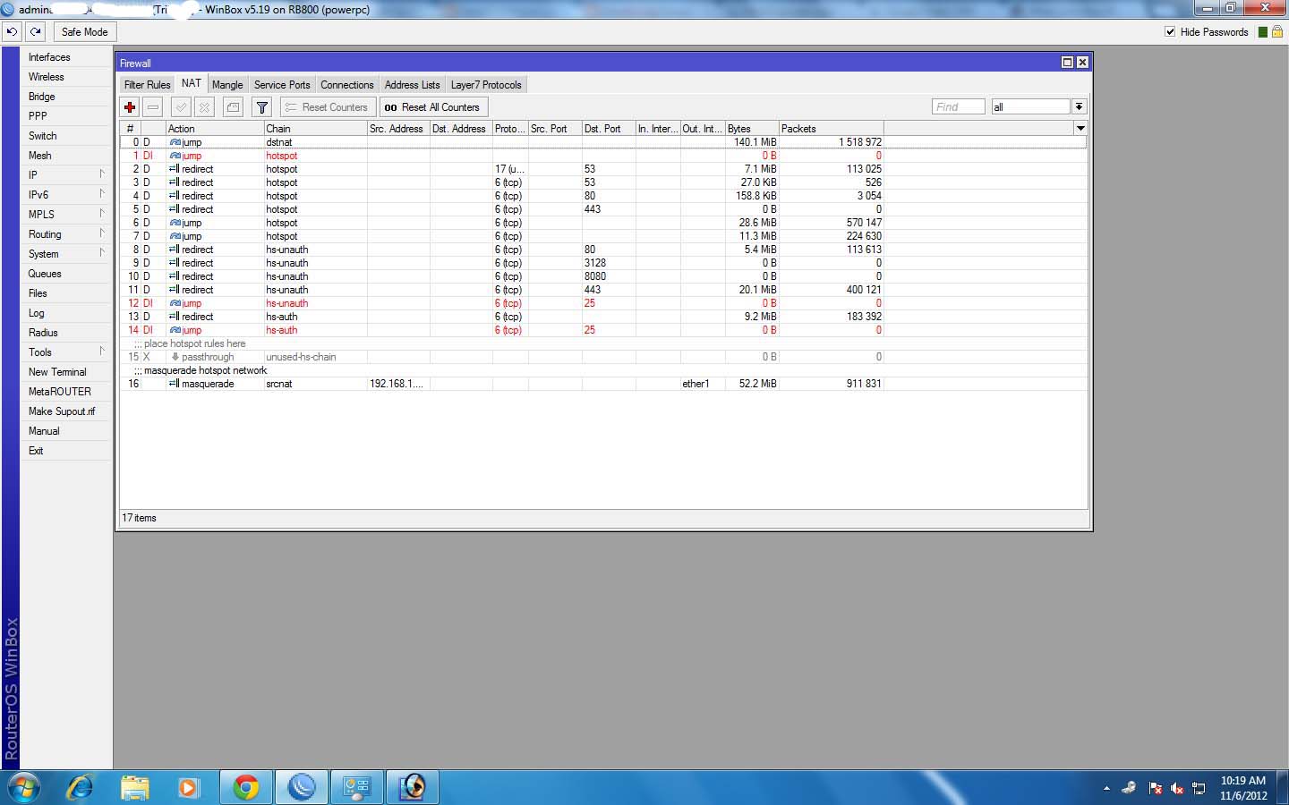Click the Reset Counters button

coord(328,107)
